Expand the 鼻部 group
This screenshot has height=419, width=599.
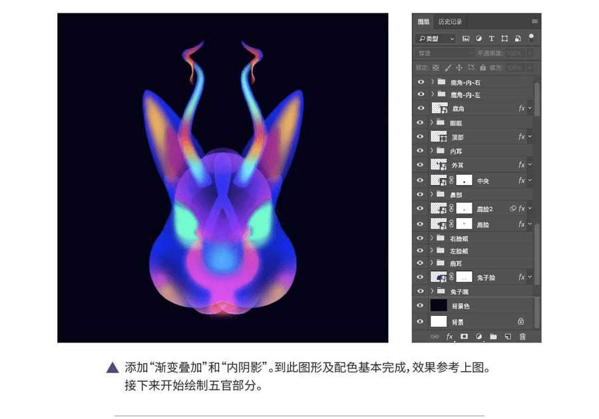432,194
